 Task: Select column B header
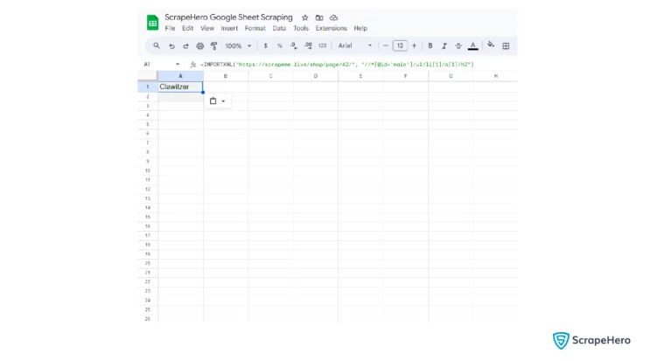226,76
